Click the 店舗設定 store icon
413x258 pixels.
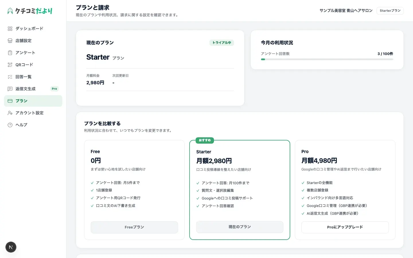pyautogui.click(x=10, y=41)
